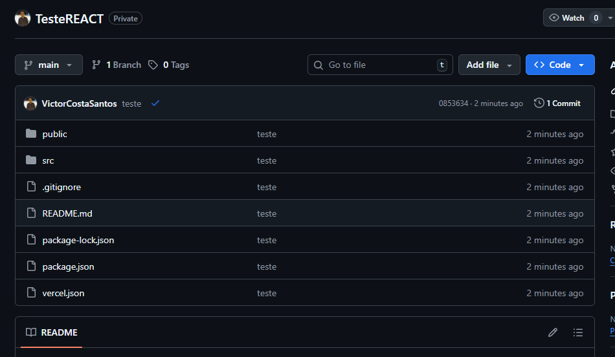615x357 pixels.
Task: Open the VictorCostaSantos profile link
Action: pos(79,103)
